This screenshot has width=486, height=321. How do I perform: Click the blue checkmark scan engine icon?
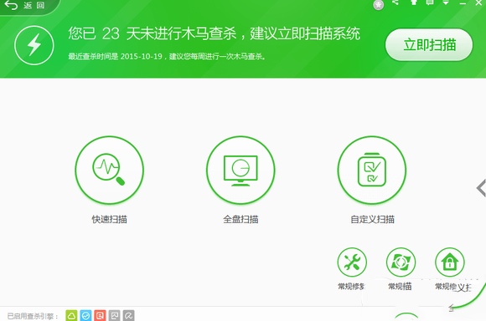pyautogui.click(x=85, y=315)
